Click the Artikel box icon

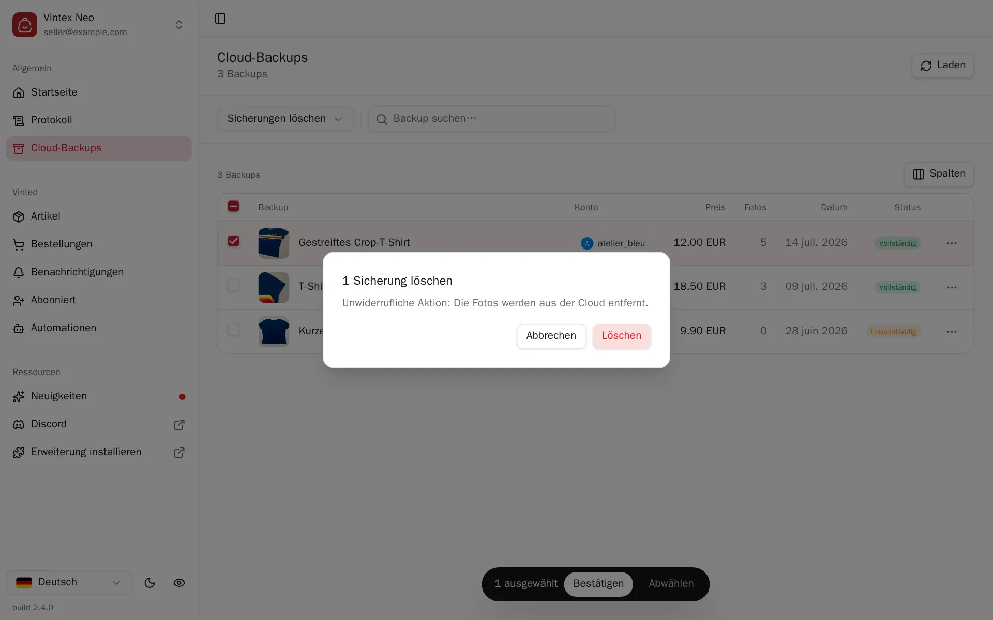19,217
